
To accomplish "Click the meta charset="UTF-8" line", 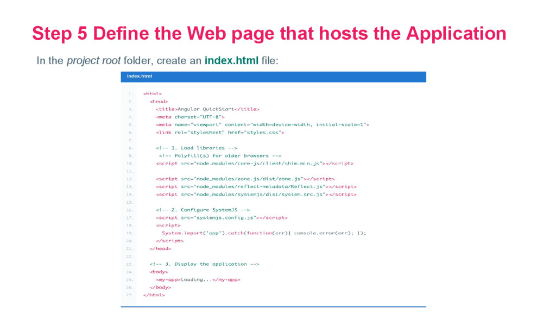I will click(x=190, y=117).
